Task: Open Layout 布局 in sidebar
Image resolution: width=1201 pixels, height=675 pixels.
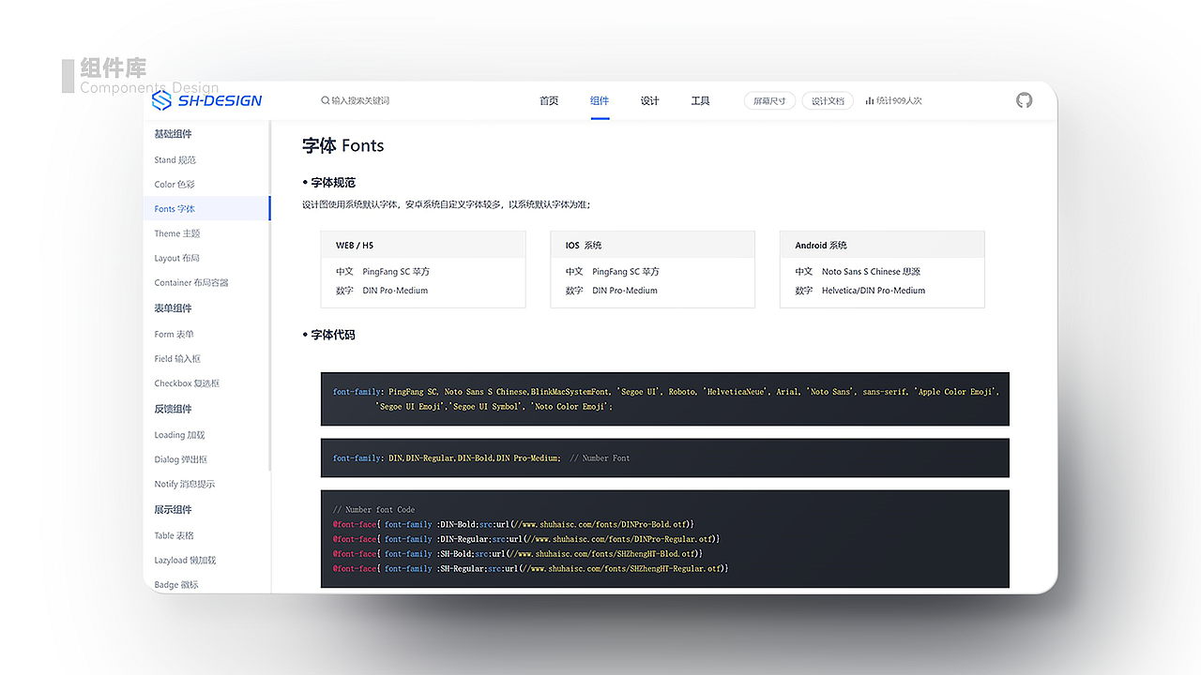Action: click(x=177, y=258)
